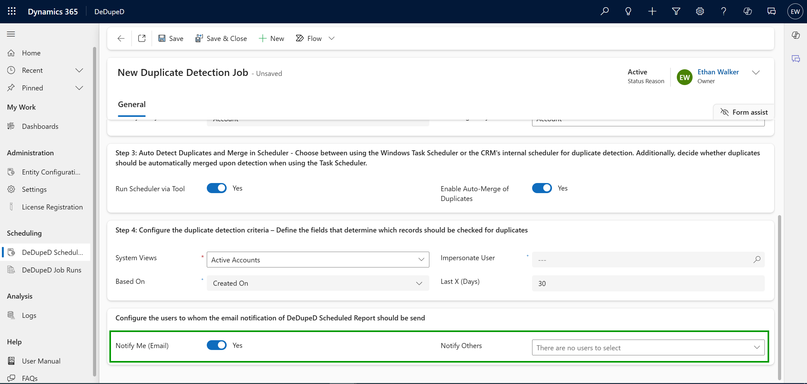Open the Notify Others dropdown

(648, 347)
